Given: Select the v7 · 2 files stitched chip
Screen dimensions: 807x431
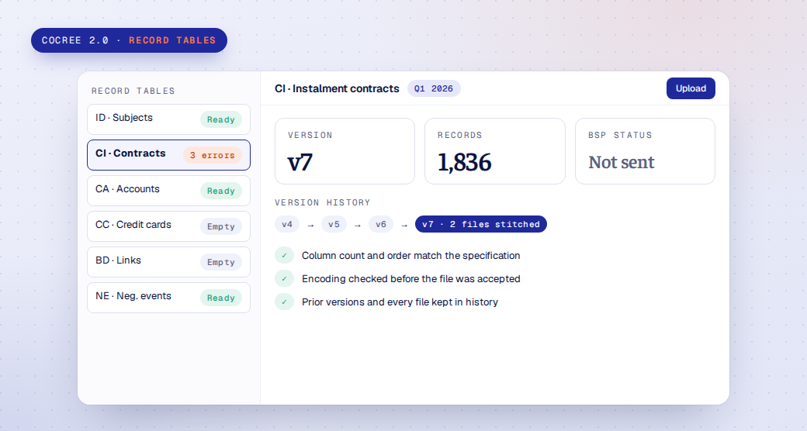Looking at the screenshot, I should (x=481, y=224).
